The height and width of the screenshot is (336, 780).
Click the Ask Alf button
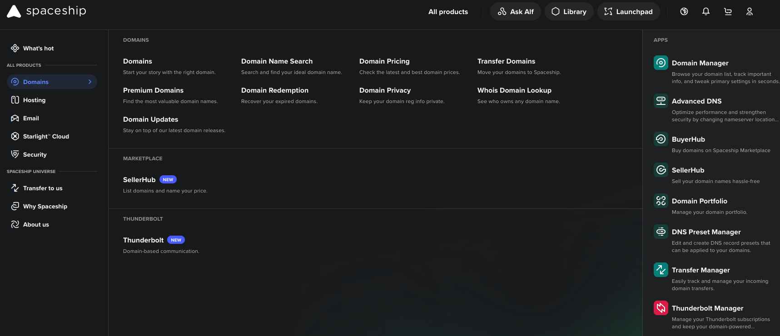515,12
